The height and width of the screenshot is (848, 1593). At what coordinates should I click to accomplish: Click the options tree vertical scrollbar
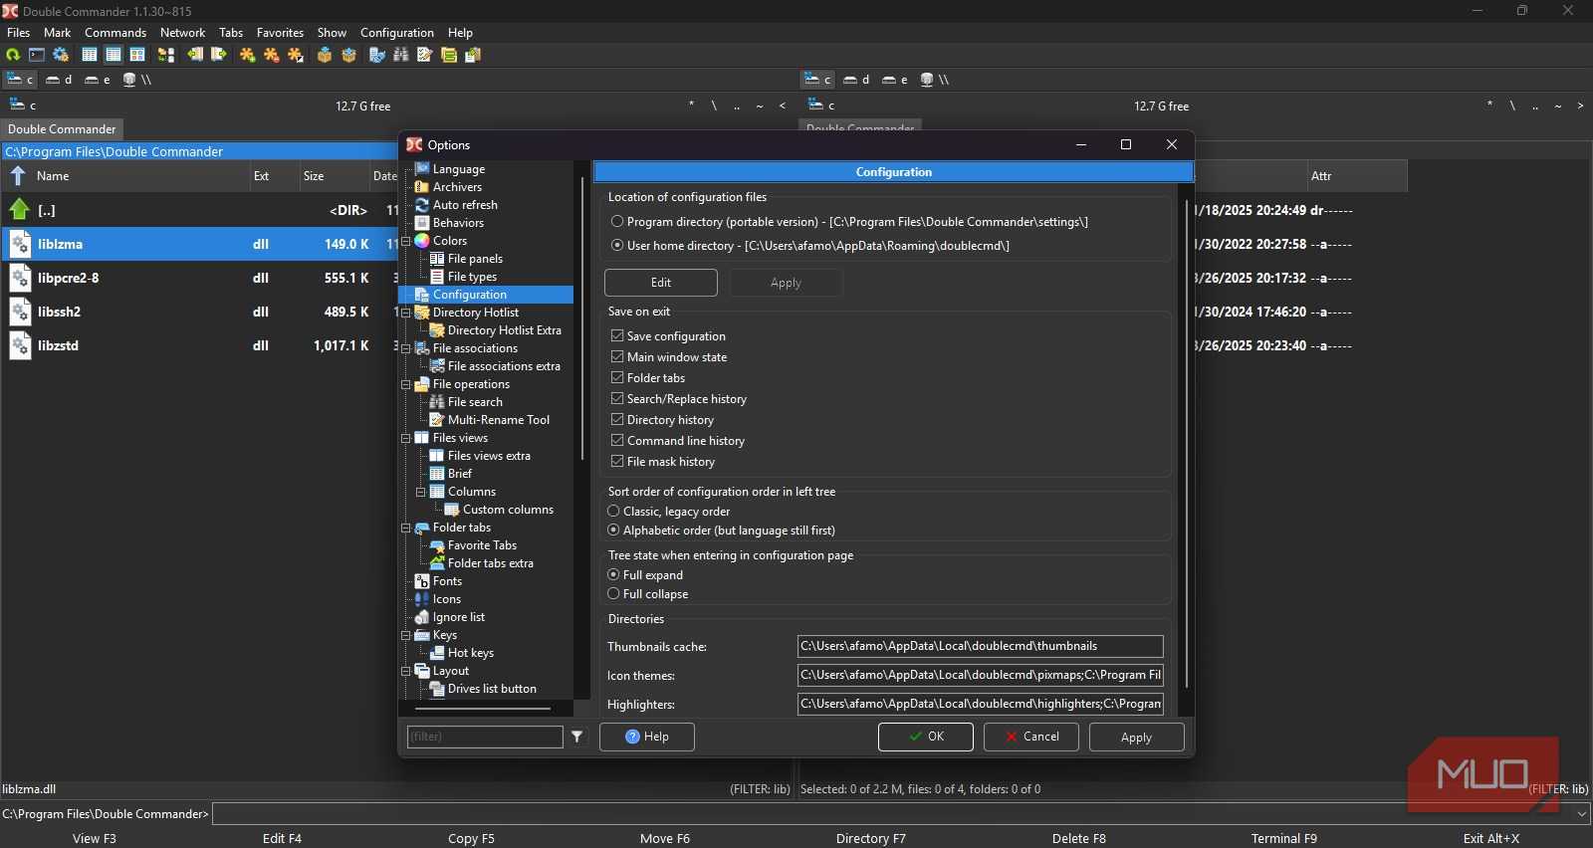[x=582, y=318]
